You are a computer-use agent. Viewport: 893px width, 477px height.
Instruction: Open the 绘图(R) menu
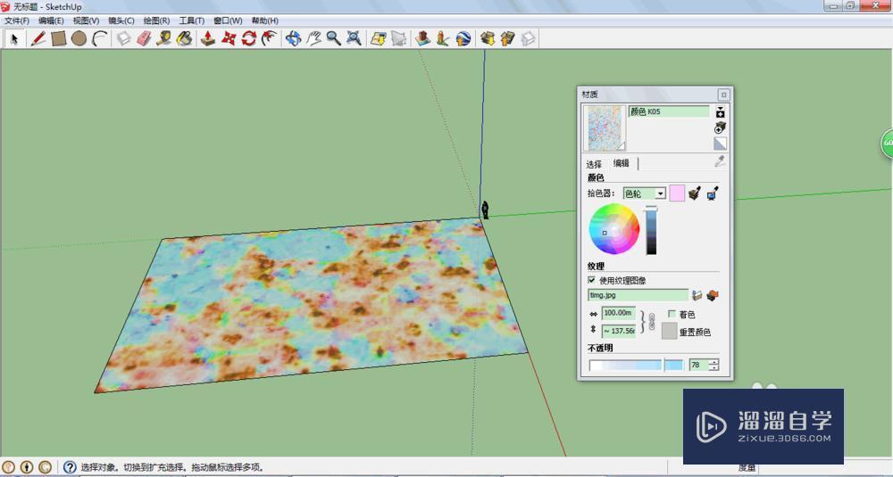(156, 21)
